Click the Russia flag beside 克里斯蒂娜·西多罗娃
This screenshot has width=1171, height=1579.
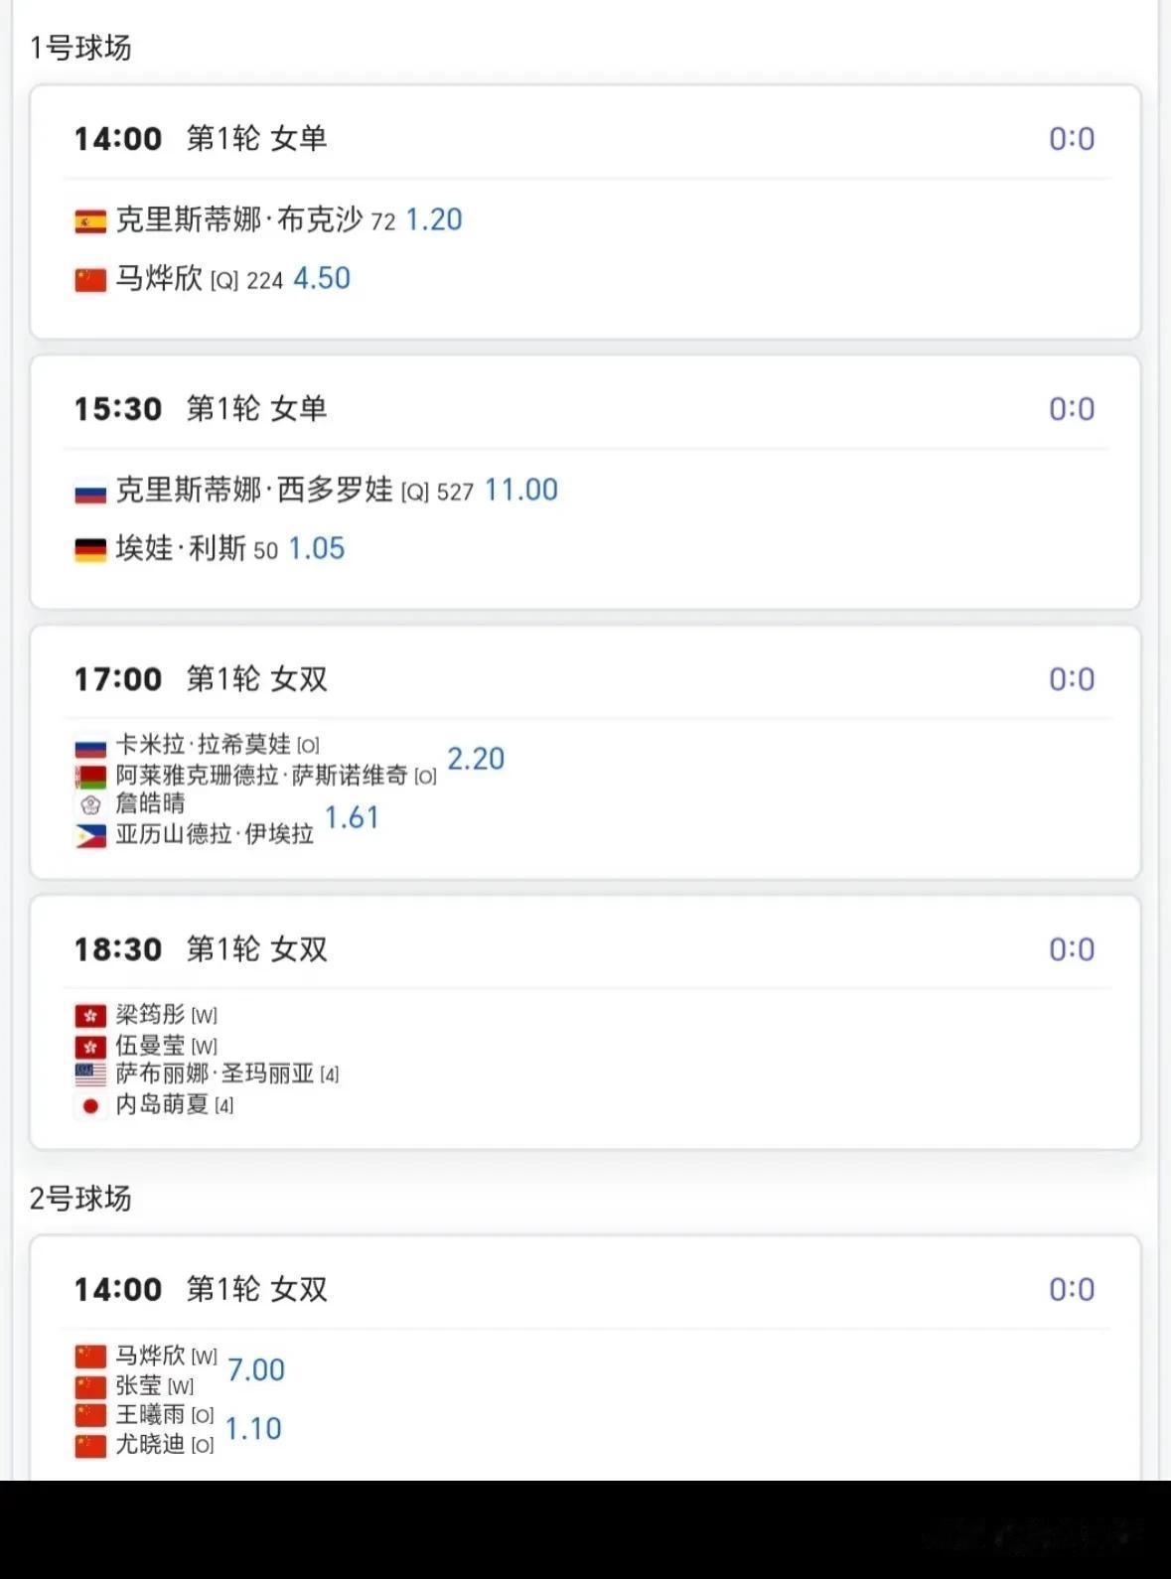(x=90, y=492)
